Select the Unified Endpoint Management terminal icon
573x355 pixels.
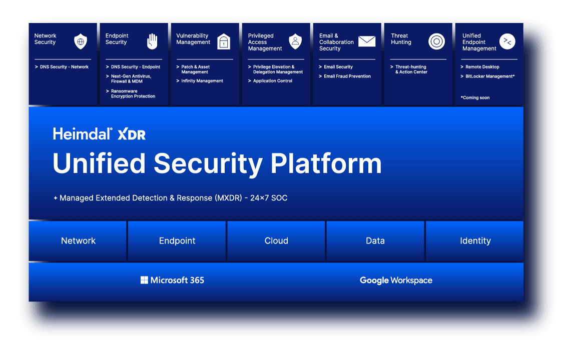(x=507, y=41)
